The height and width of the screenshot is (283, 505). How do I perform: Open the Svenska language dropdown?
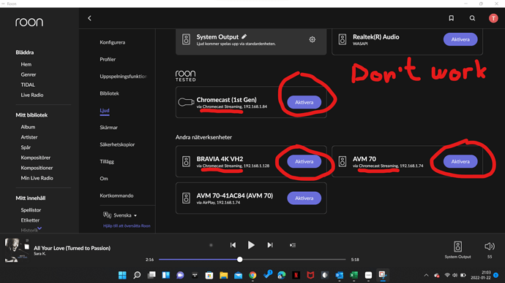click(x=120, y=215)
